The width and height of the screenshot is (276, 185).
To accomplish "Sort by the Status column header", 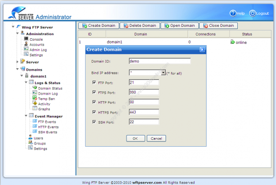I will [250, 34].
